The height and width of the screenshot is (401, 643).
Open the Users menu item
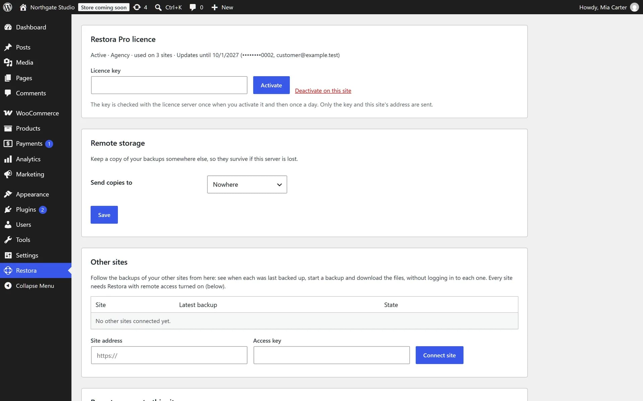(x=35, y=225)
